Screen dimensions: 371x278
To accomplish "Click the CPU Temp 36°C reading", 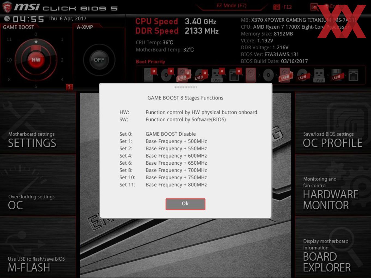I will click(154, 43).
